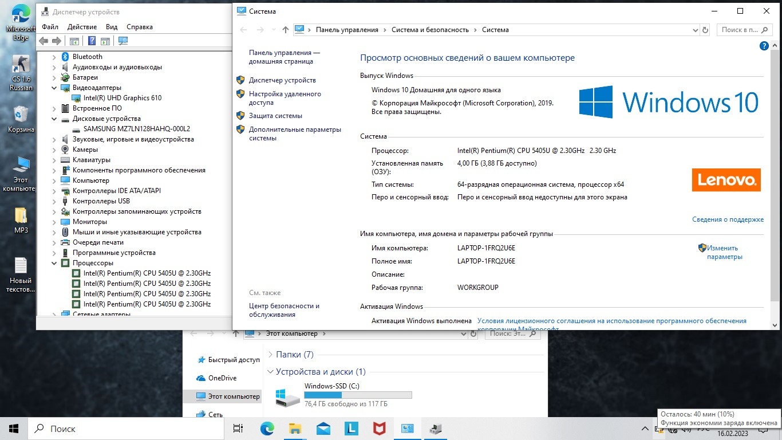Collapse Папки (7) group in Explorer

point(270,355)
